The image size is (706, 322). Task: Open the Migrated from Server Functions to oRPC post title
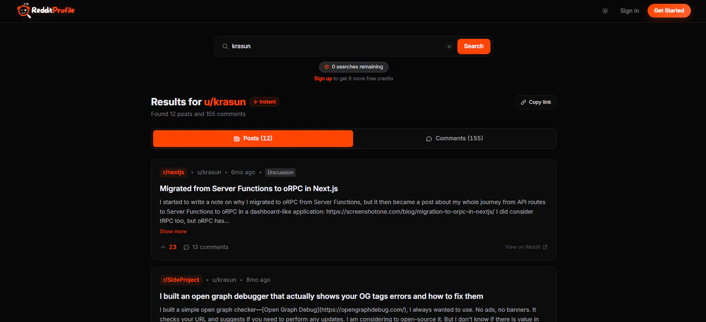pyautogui.click(x=249, y=189)
